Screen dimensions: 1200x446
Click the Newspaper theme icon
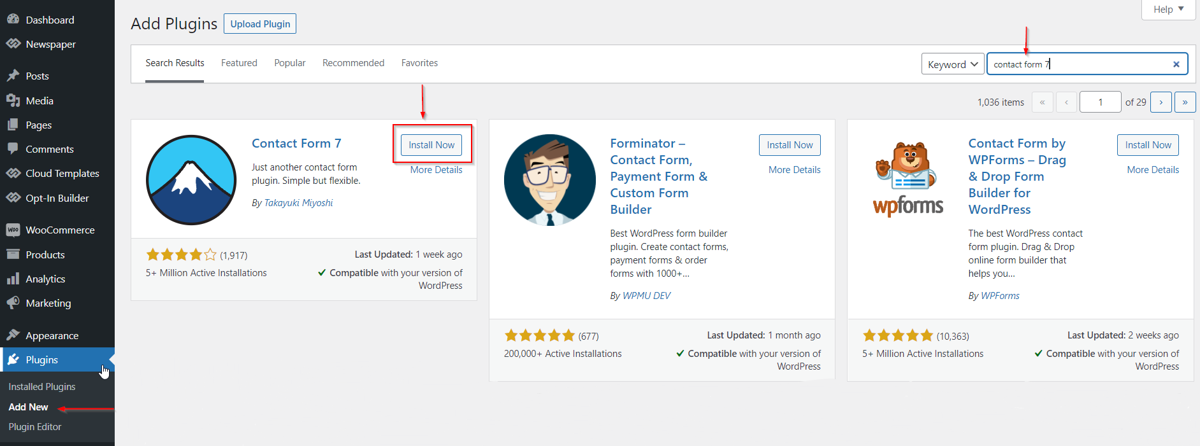coord(13,44)
